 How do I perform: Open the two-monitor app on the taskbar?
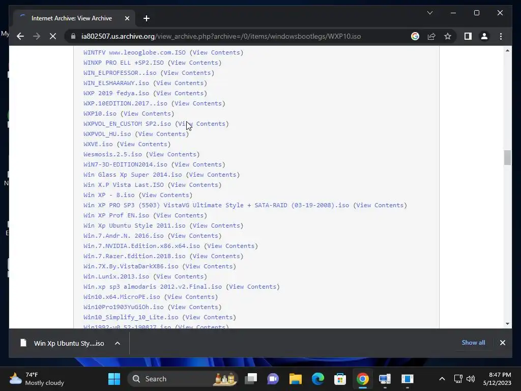pos(385,379)
